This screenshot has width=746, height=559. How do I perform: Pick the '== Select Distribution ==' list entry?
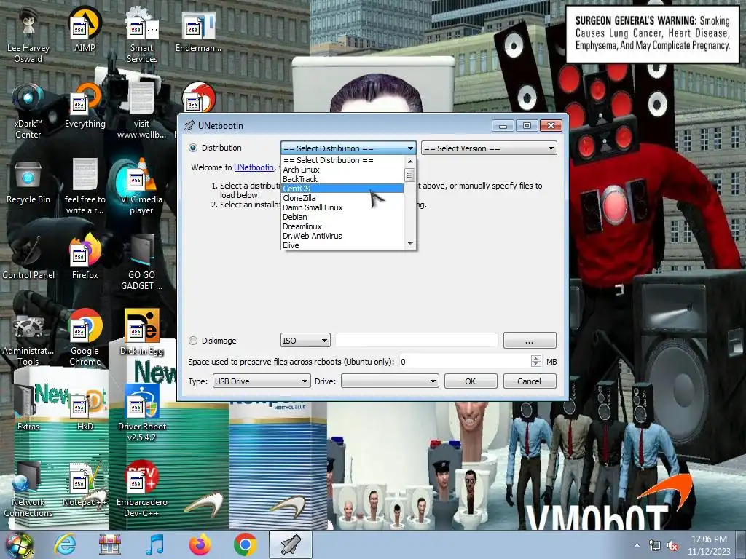[x=342, y=160]
